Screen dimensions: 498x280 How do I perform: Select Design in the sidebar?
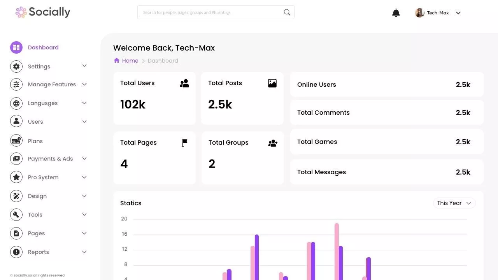tap(37, 196)
